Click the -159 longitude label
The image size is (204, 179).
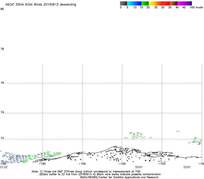(82, 164)
